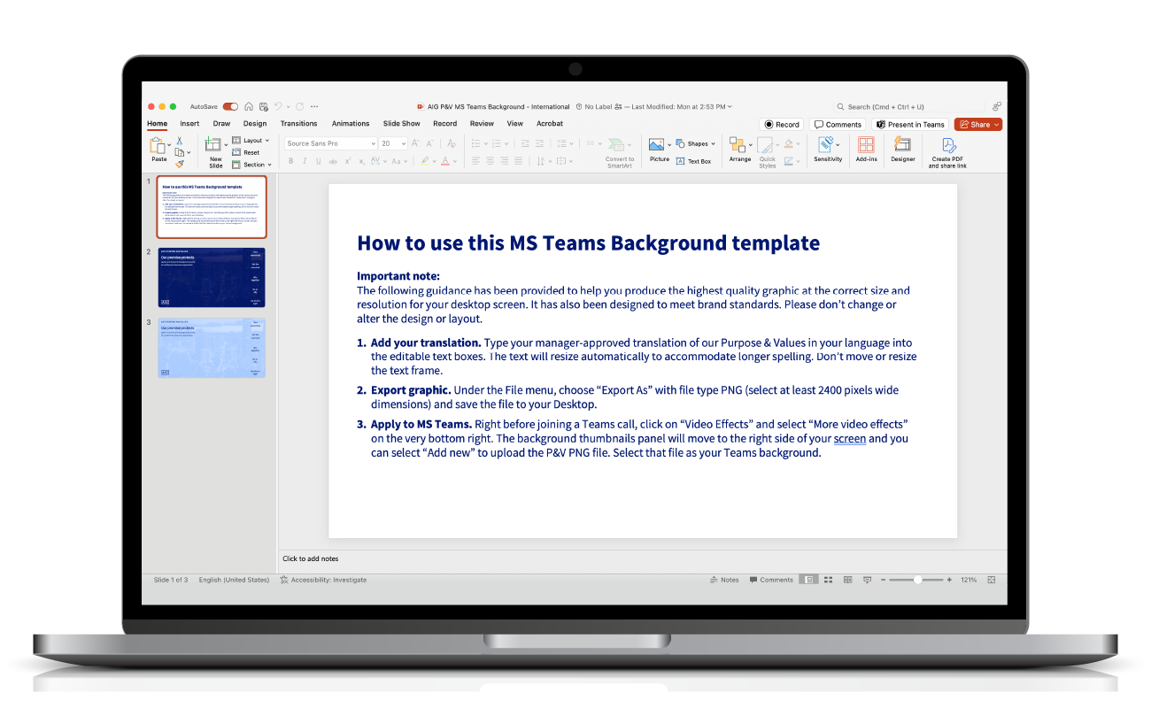Click the Clear Formatting icon
The width and height of the screenshot is (1151, 708).
451,143
